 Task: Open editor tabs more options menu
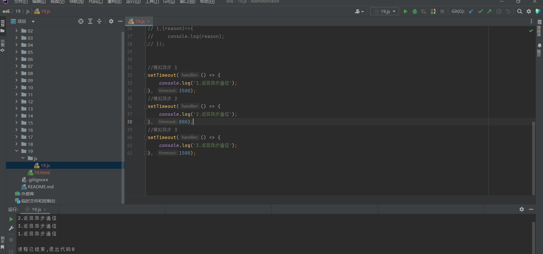coord(531,21)
